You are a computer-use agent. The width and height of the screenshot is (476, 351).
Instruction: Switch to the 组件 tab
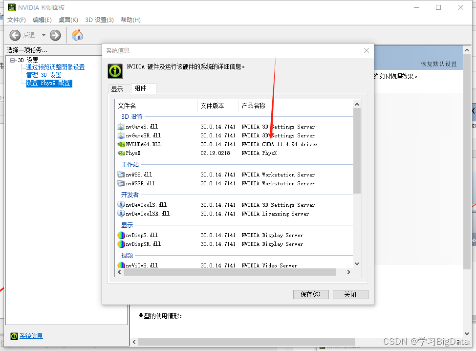[x=144, y=88]
